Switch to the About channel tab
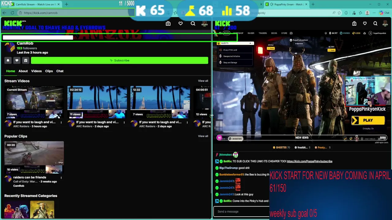 (x=23, y=71)
